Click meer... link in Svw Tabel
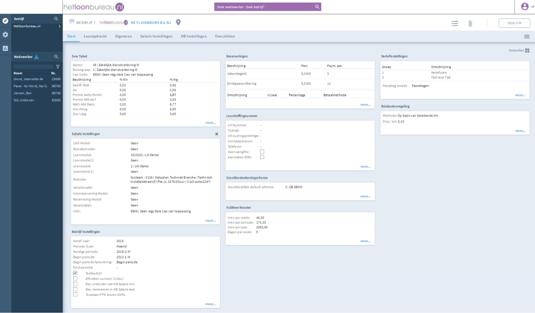This screenshot has height=313, width=535. coord(210,123)
